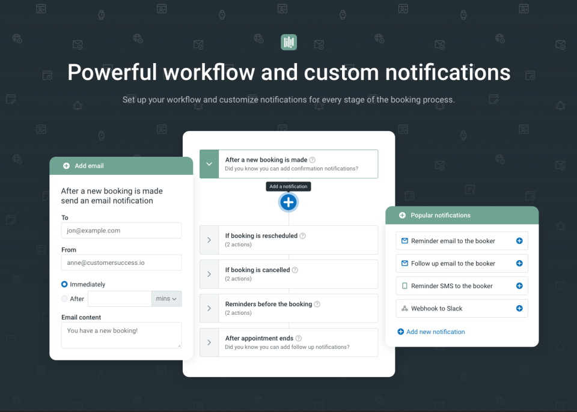The width and height of the screenshot is (577, 412).
Task: Click the plus icon in Add email header
Action: coord(66,166)
